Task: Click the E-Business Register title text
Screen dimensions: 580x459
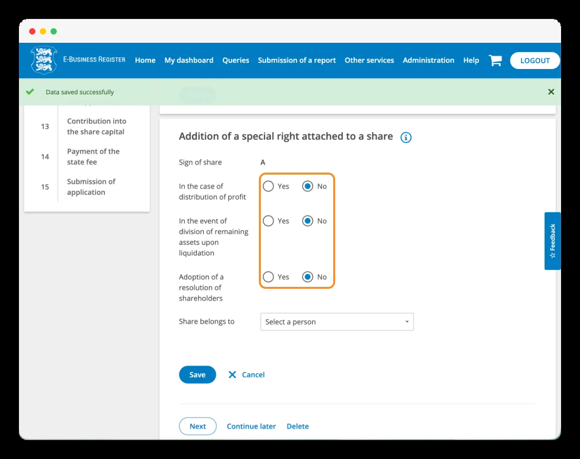Action: point(94,60)
